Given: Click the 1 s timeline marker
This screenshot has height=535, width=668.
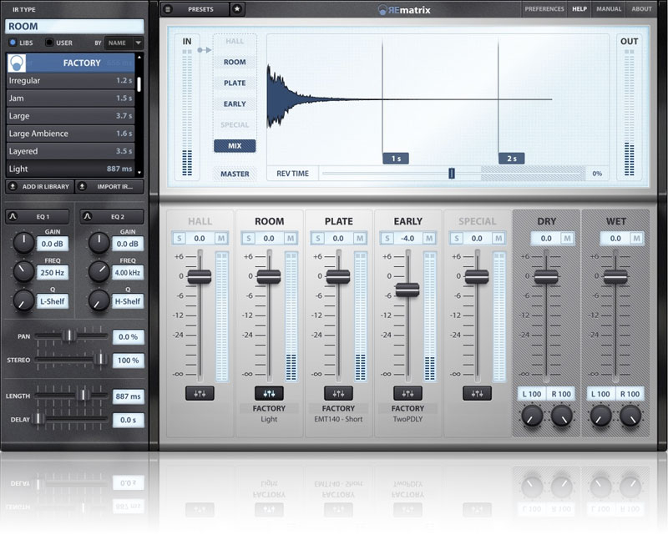Looking at the screenshot, I should (x=395, y=159).
